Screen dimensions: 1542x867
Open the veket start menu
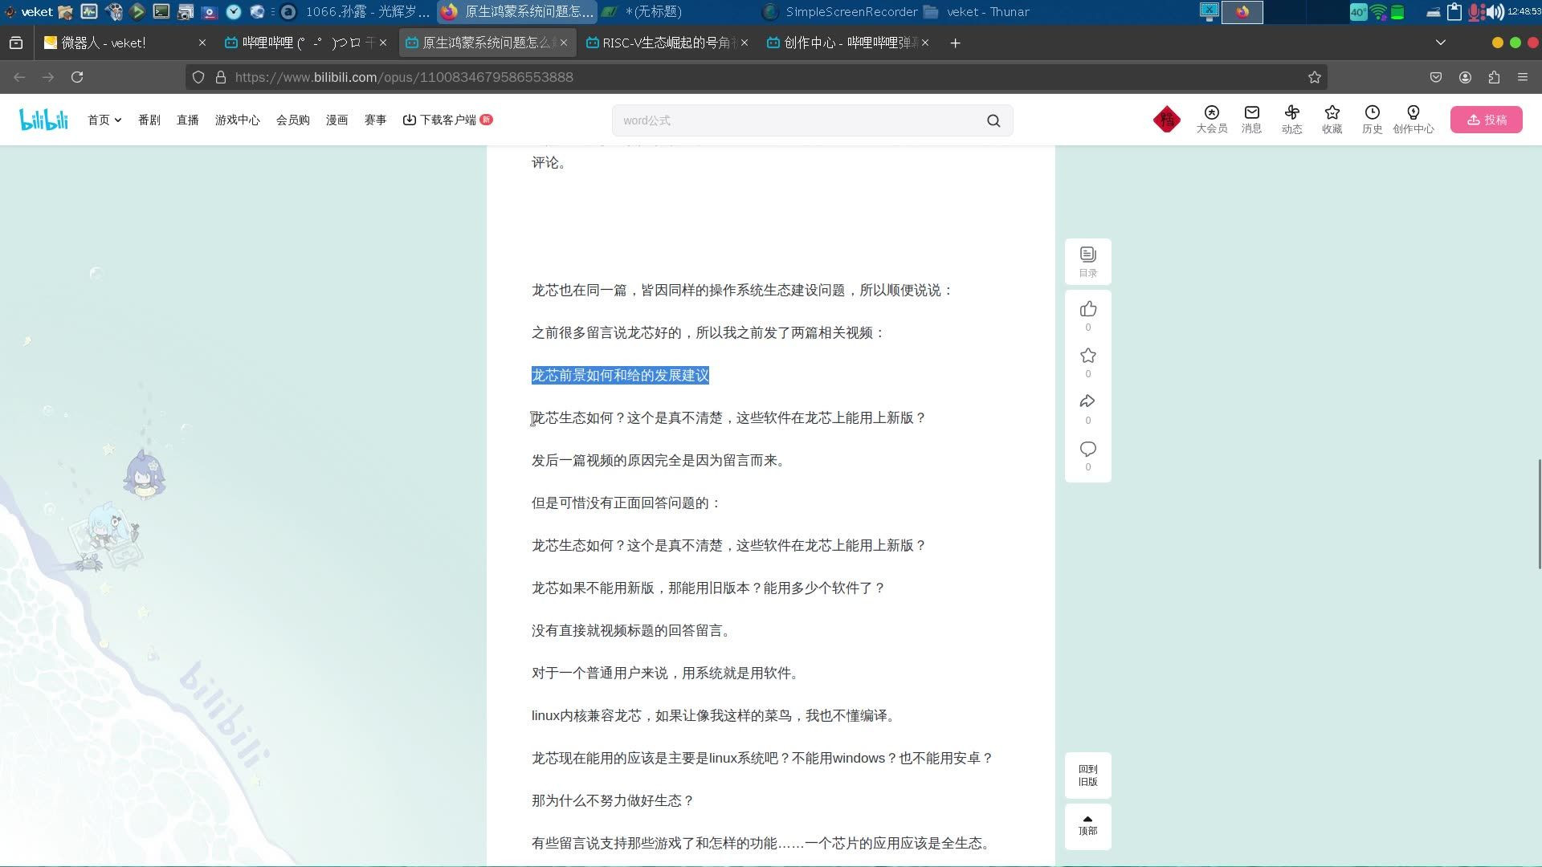pyautogui.click(x=28, y=11)
